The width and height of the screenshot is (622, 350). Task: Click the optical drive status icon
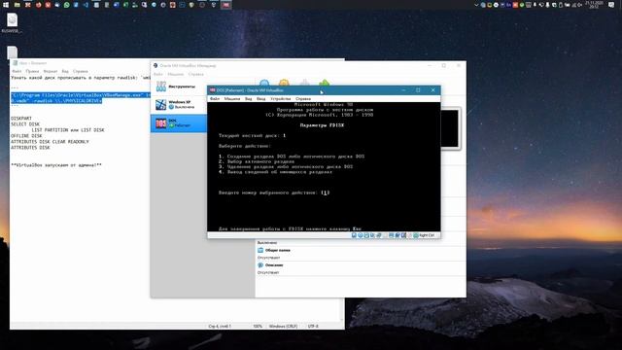(x=361, y=235)
